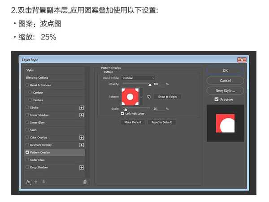Expand the pattern picker arrow
Image resolution: width=269 pixels, height=202 pixels.
[x=142, y=97]
